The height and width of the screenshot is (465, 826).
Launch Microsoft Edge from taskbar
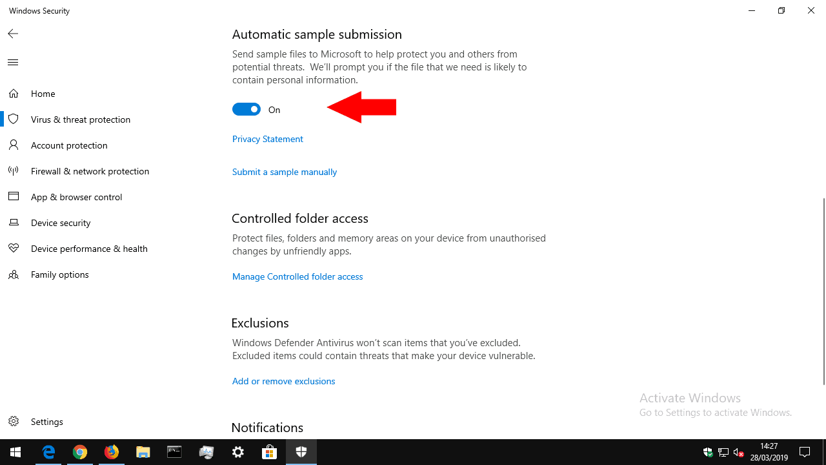48,452
